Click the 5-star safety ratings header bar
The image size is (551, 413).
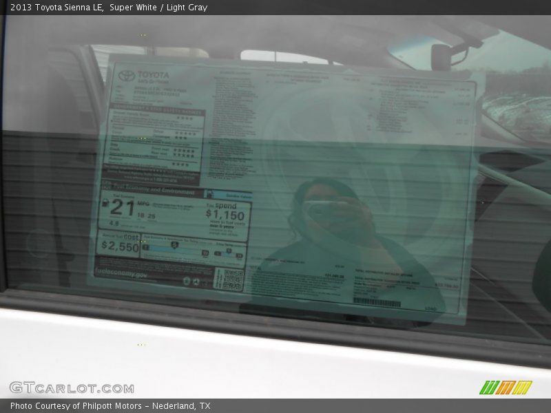point(157,109)
